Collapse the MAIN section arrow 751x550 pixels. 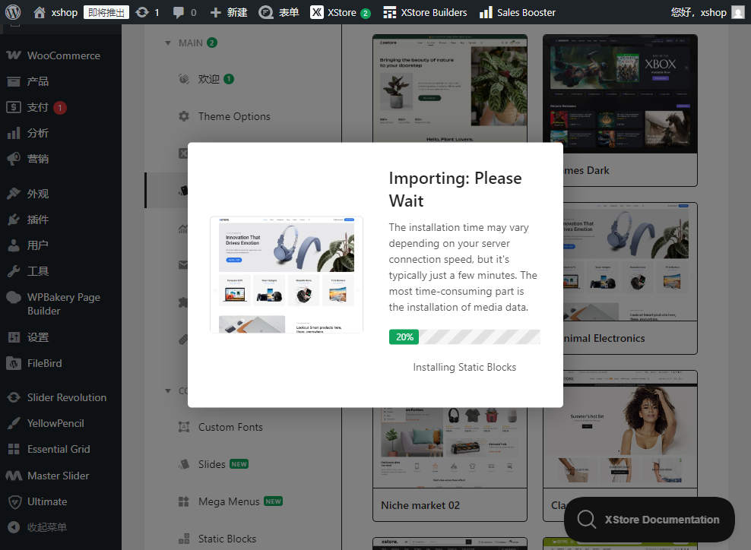(x=168, y=43)
